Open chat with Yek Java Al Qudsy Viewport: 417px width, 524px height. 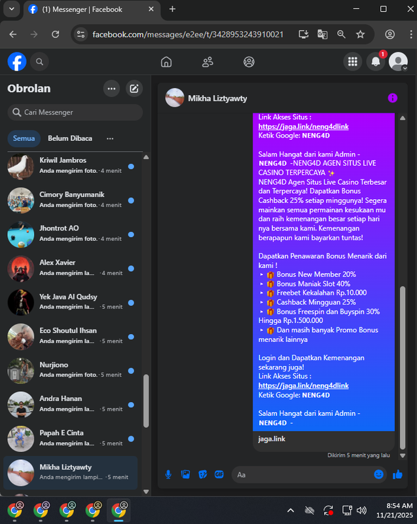71,303
